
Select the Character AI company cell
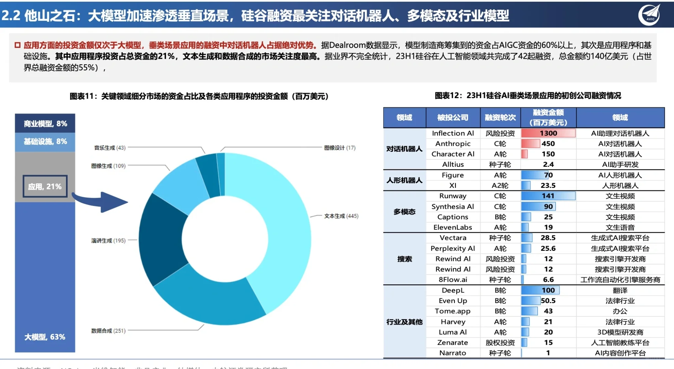tap(453, 154)
